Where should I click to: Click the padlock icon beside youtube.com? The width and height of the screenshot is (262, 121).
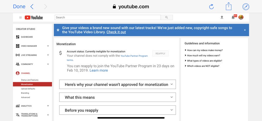[x=114, y=6]
